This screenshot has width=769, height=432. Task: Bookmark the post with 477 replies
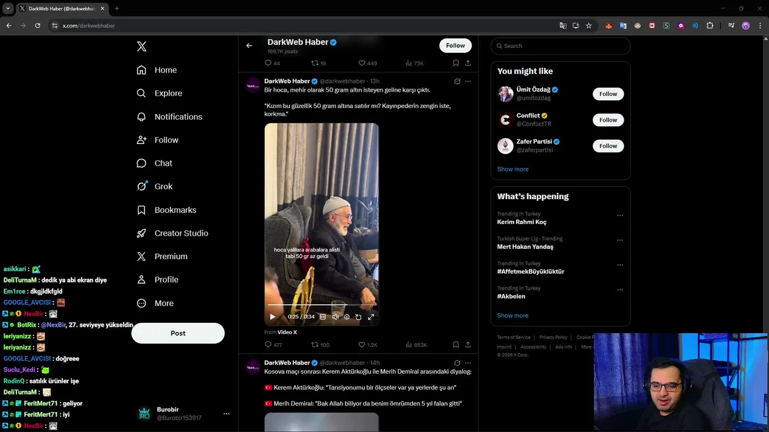456,345
